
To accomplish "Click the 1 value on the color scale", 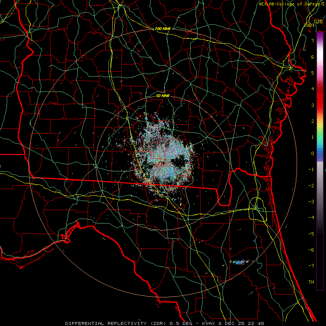I will [x=313, y=137].
